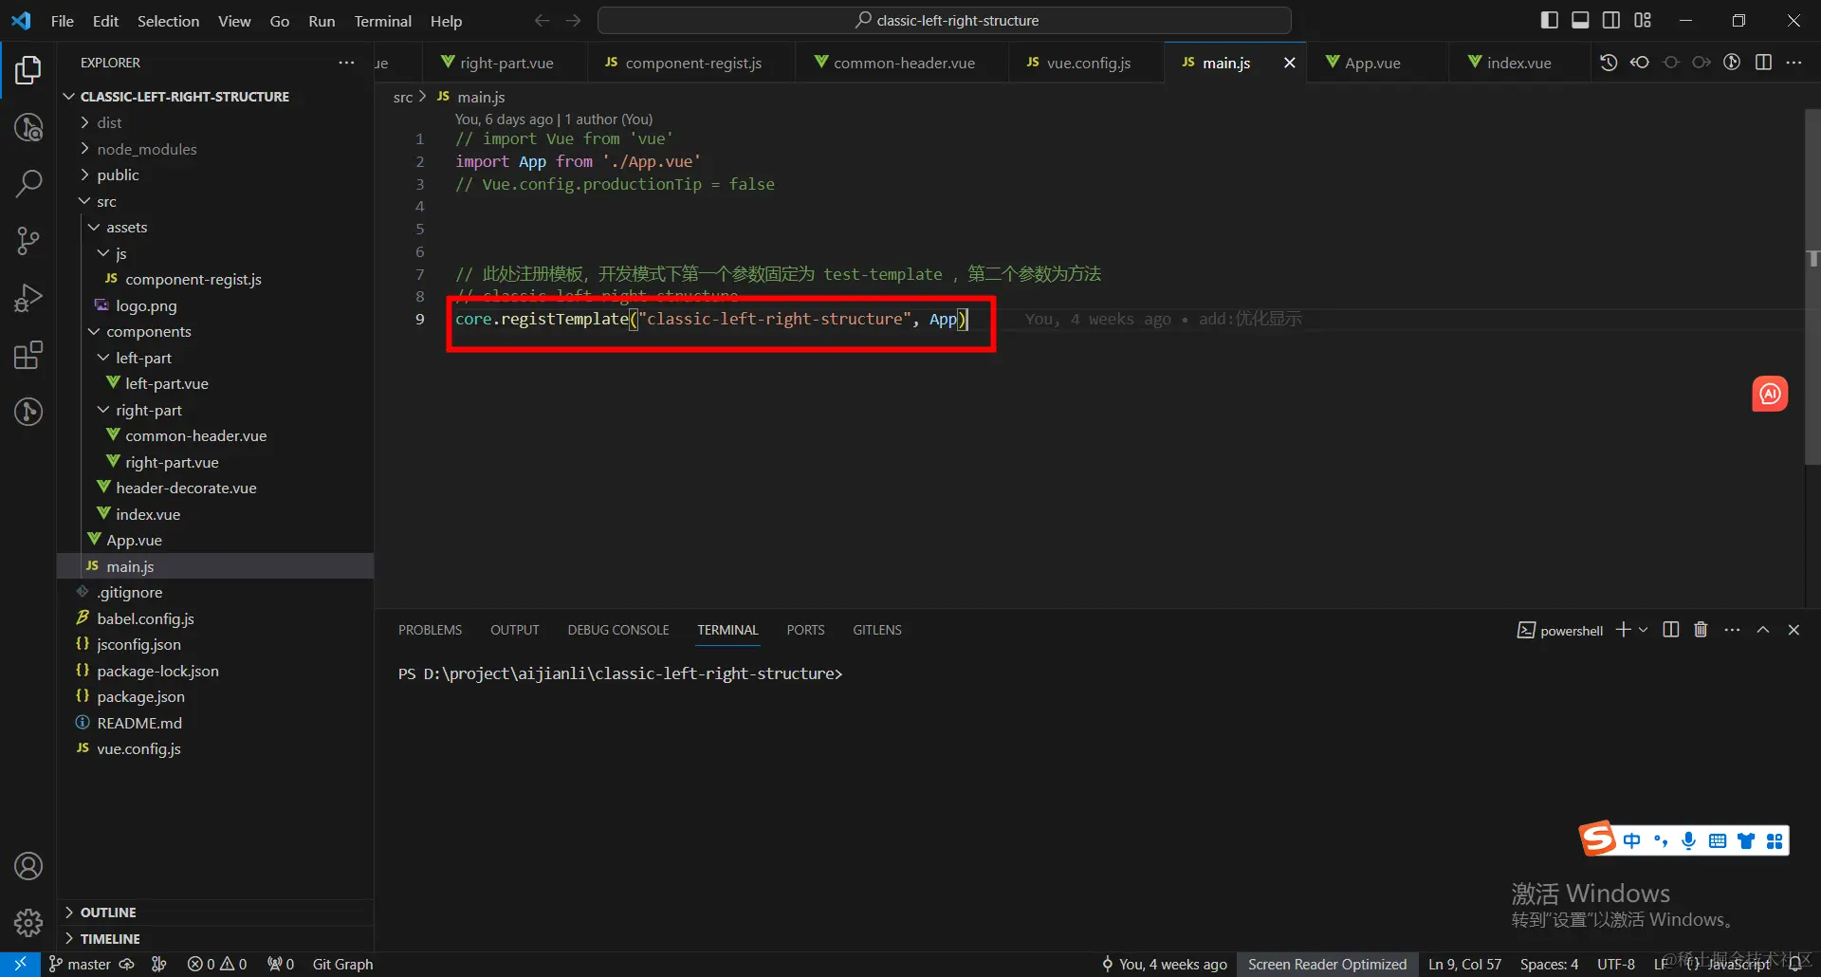Open the Source Control view
This screenshot has height=977, width=1821.
coord(28,240)
